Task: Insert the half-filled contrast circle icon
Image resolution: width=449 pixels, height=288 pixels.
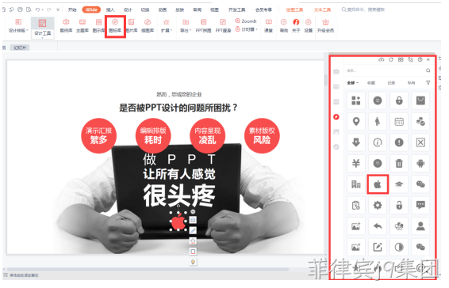Action: coord(399,247)
